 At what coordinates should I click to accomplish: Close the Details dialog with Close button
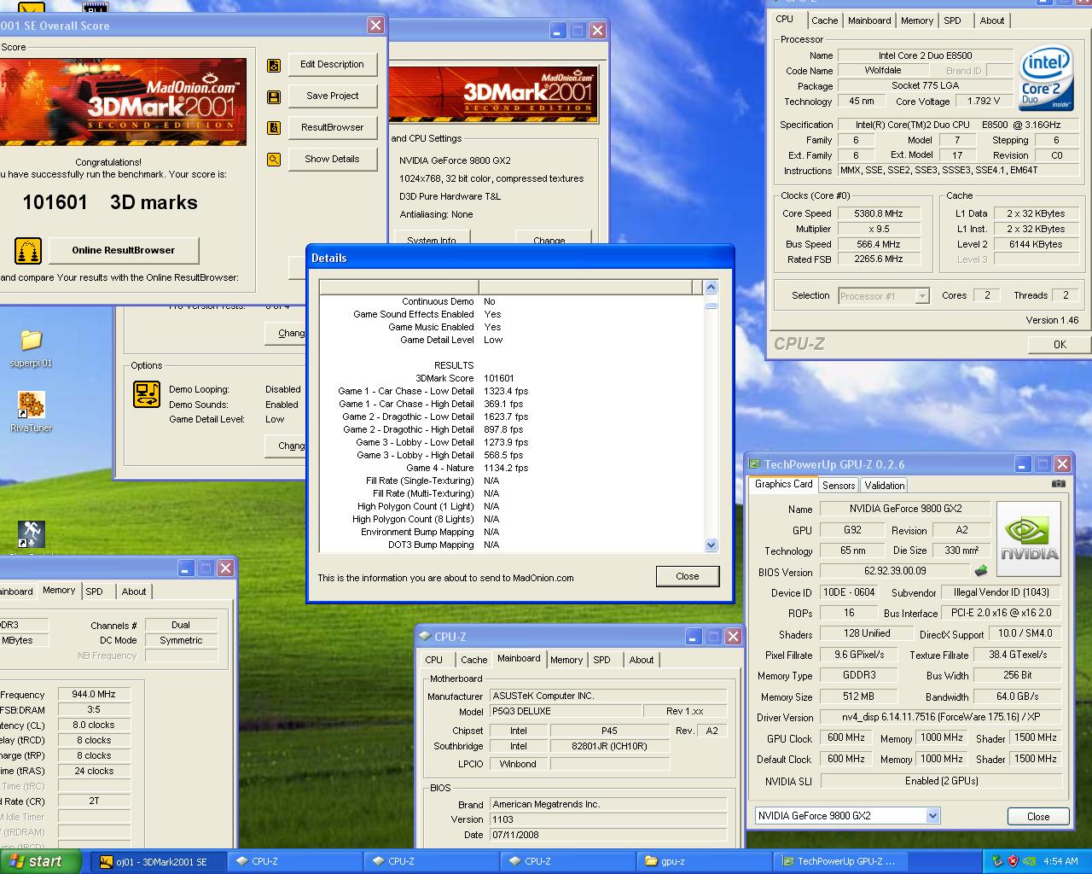[687, 576]
